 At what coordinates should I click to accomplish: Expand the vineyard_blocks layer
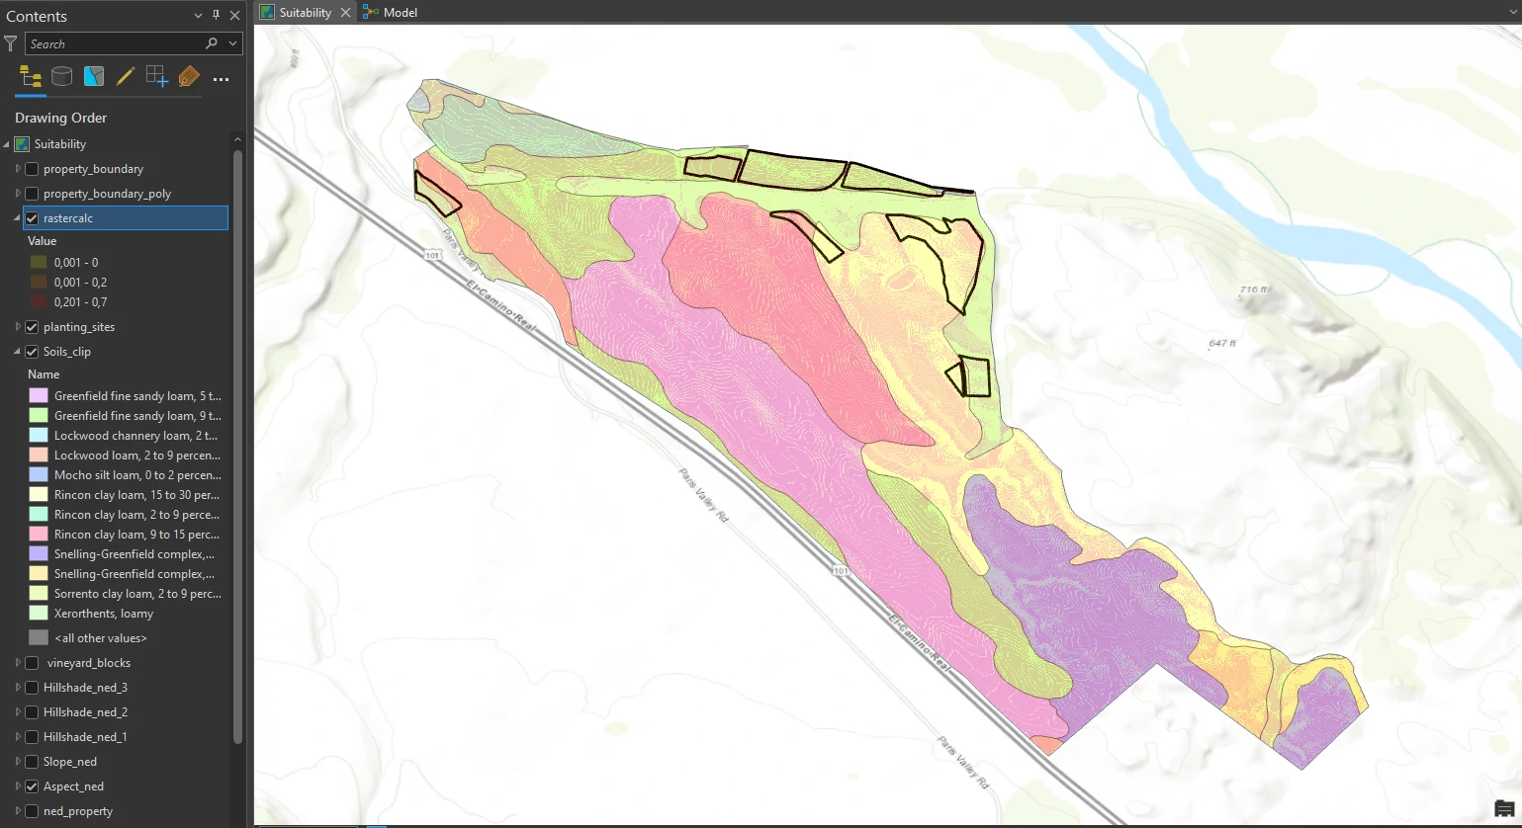tap(18, 663)
